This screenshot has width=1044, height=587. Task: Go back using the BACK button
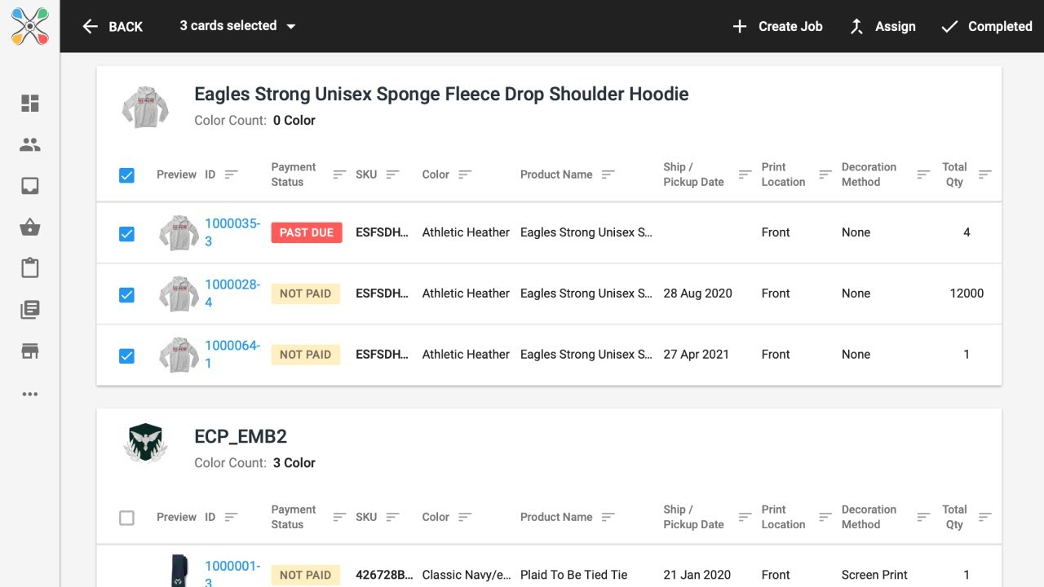[113, 26]
